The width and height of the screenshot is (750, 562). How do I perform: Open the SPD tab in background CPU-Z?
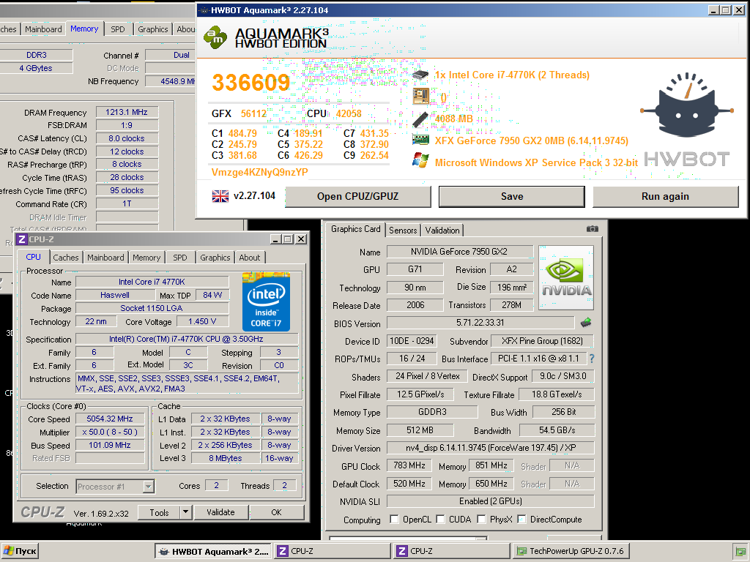[118, 29]
